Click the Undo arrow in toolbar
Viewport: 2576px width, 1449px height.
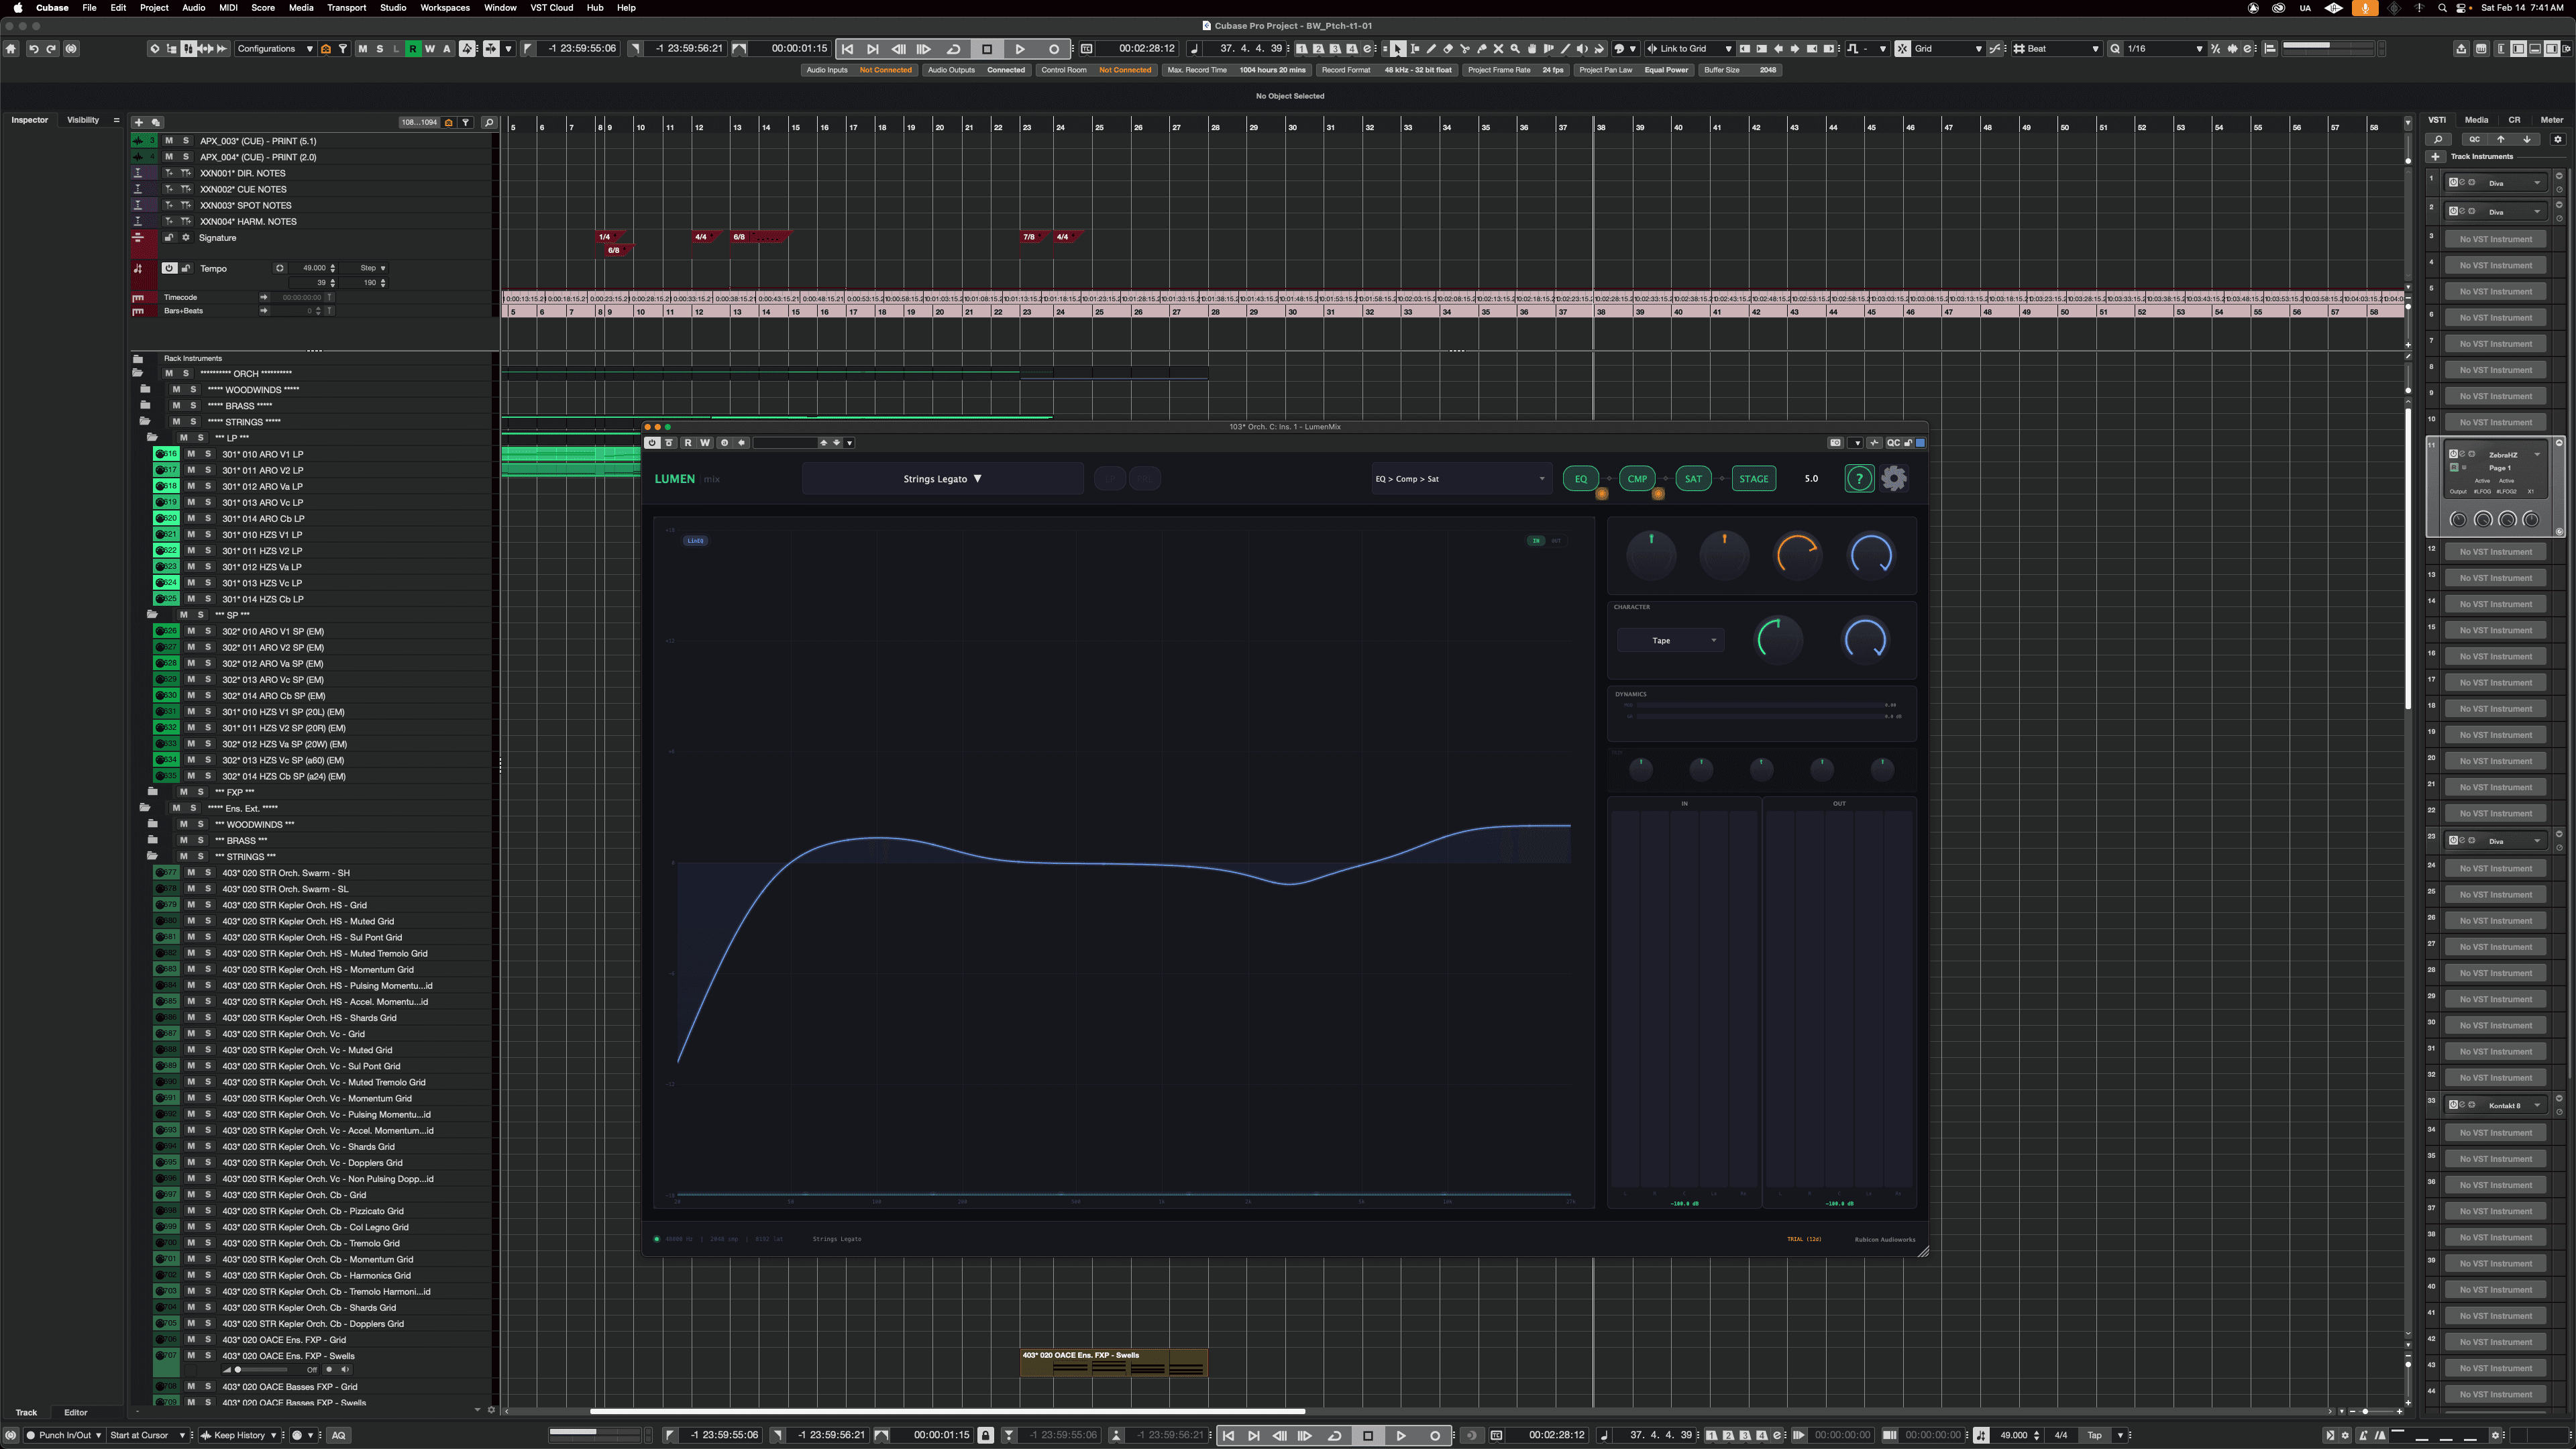(33, 49)
